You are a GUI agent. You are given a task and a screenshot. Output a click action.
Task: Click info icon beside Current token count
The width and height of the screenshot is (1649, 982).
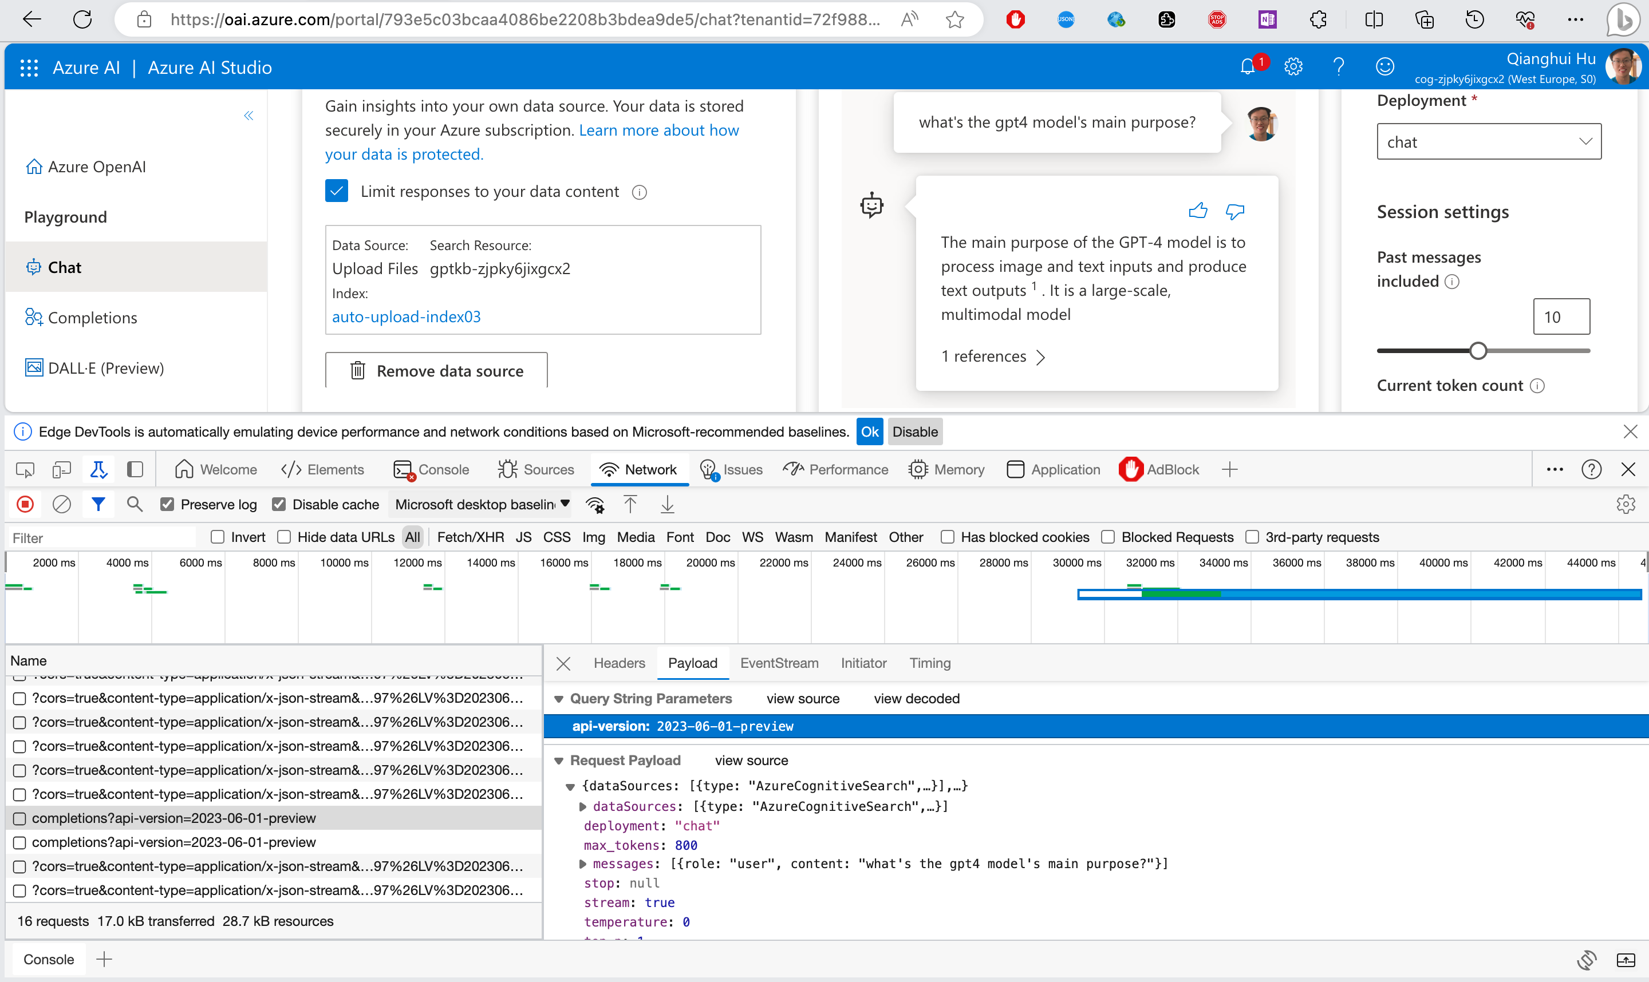[x=1537, y=386]
